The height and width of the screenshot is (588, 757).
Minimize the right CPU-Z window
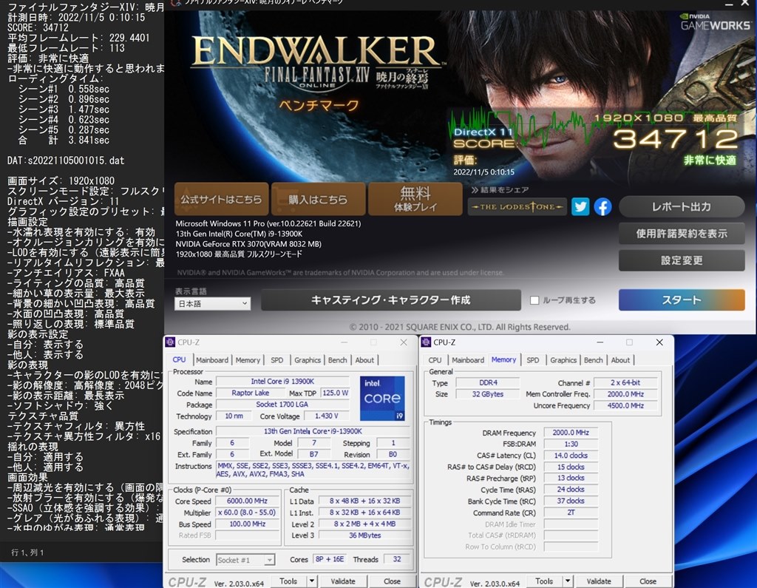tap(600, 342)
